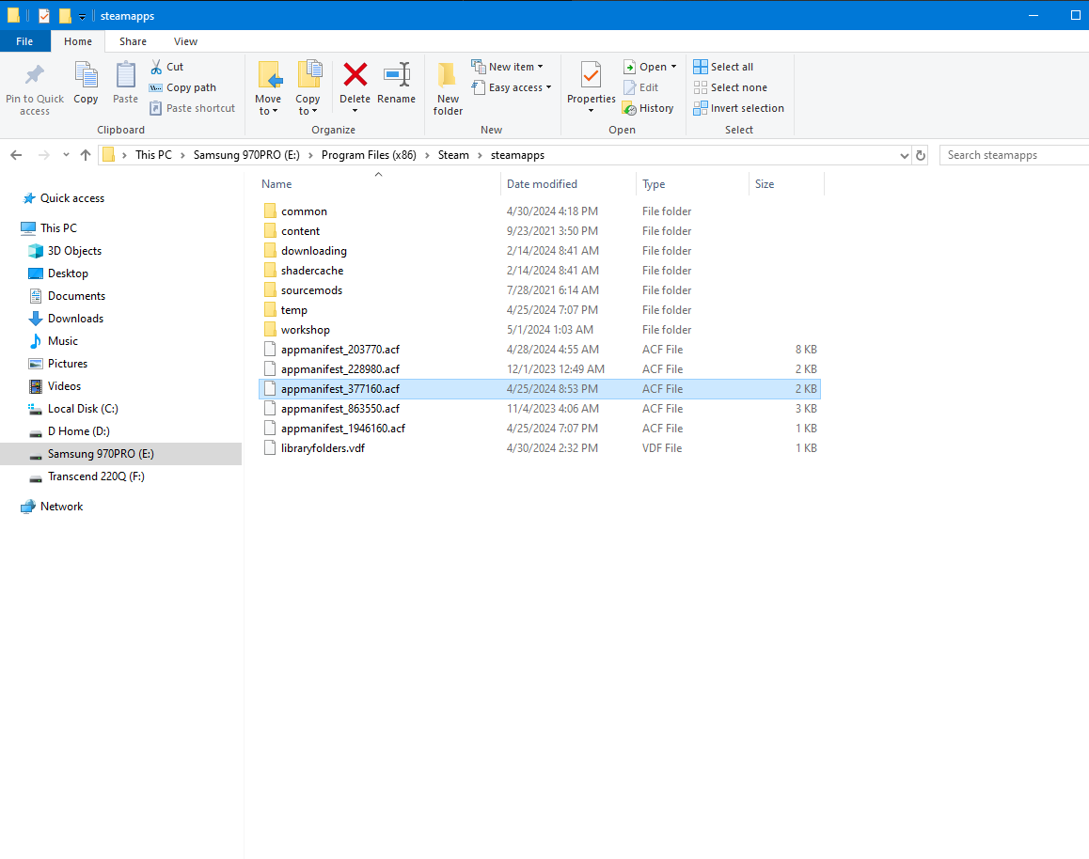Refresh the steamapps folder view
Viewport: 1089px width, 859px height.
921,155
